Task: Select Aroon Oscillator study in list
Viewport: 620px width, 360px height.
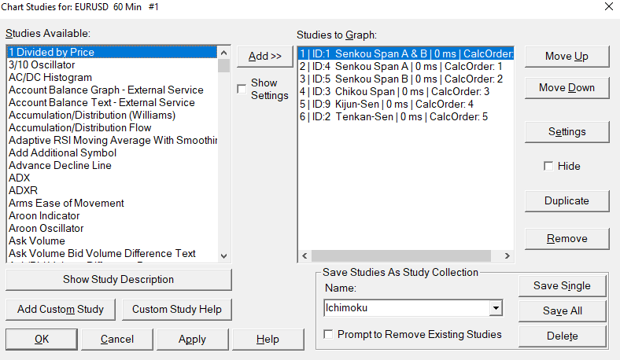Action: tap(46, 229)
